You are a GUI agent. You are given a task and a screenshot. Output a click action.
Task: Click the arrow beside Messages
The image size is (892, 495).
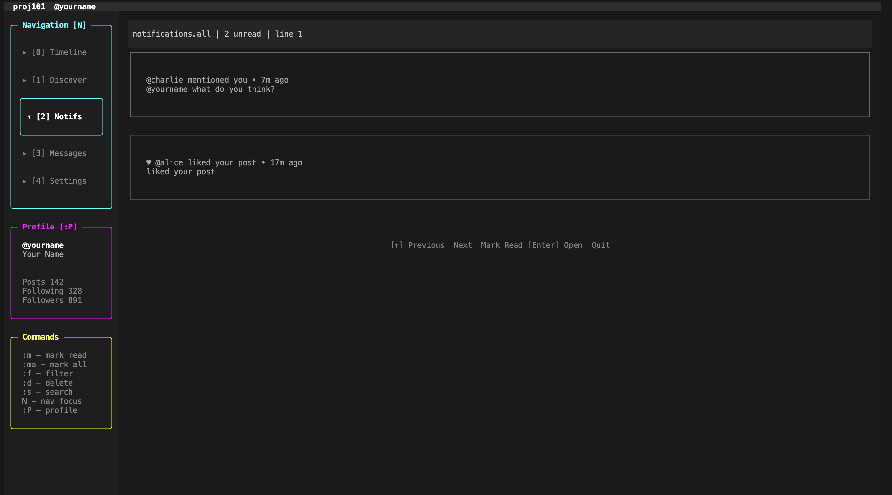[25, 154]
